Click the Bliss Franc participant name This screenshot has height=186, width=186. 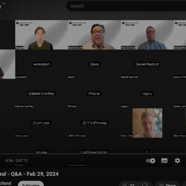click(x=180, y=136)
